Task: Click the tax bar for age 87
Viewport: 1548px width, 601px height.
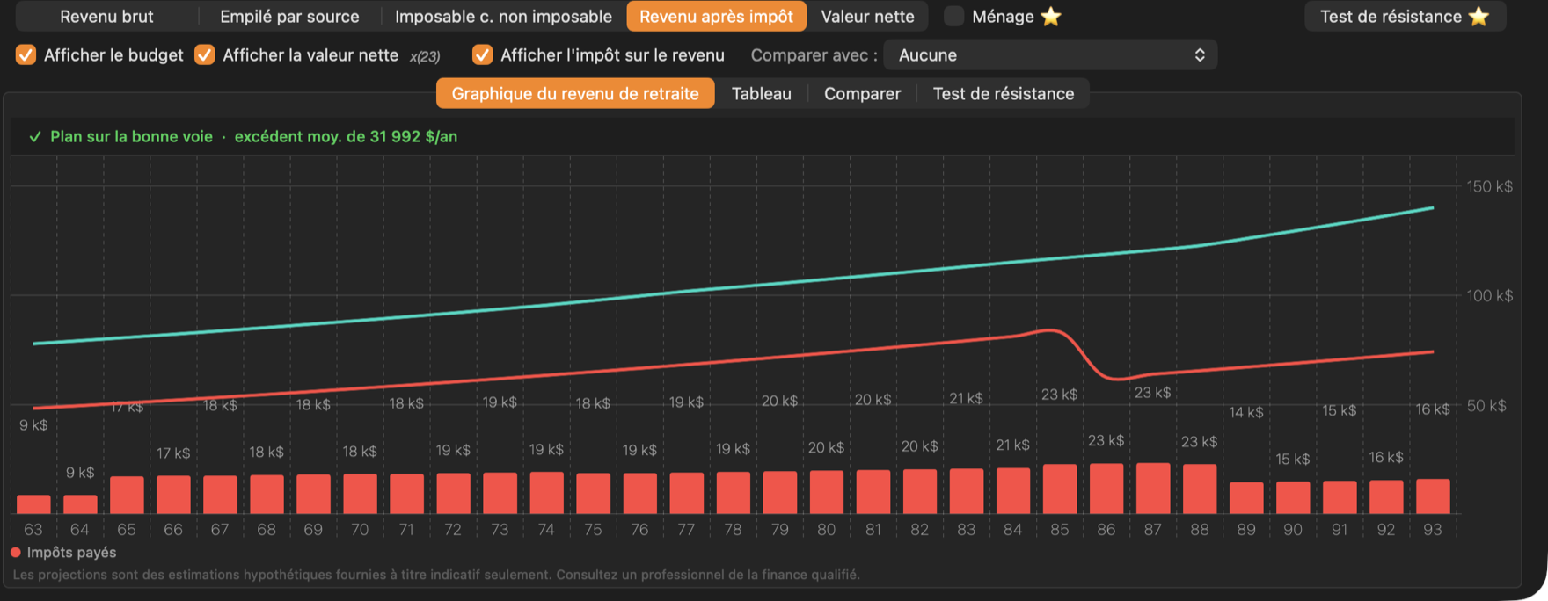Action: pos(1153,489)
